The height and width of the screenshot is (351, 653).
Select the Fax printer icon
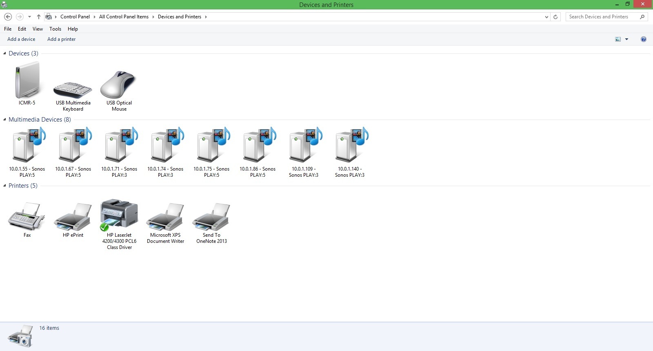[x=27, y=217]
